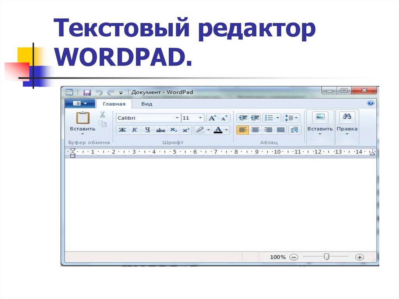Toggle italic К formatting

[134, 130]
